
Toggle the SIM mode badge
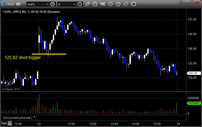click(18, 4)
